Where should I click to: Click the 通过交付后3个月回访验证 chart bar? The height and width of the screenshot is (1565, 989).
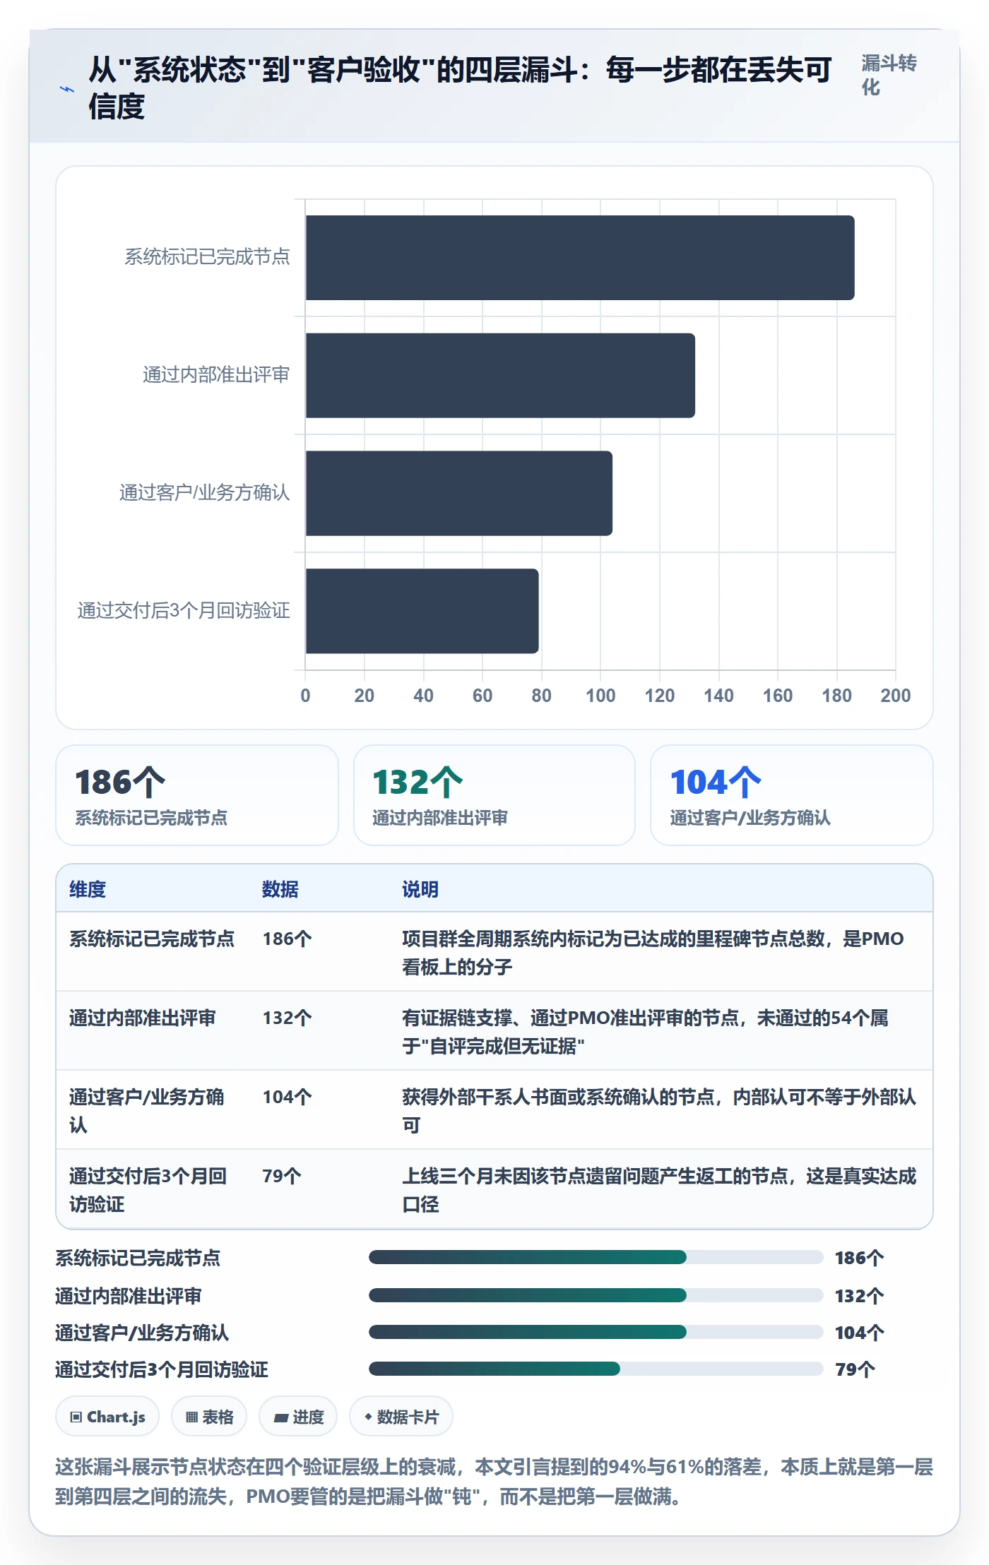point(422,611)
